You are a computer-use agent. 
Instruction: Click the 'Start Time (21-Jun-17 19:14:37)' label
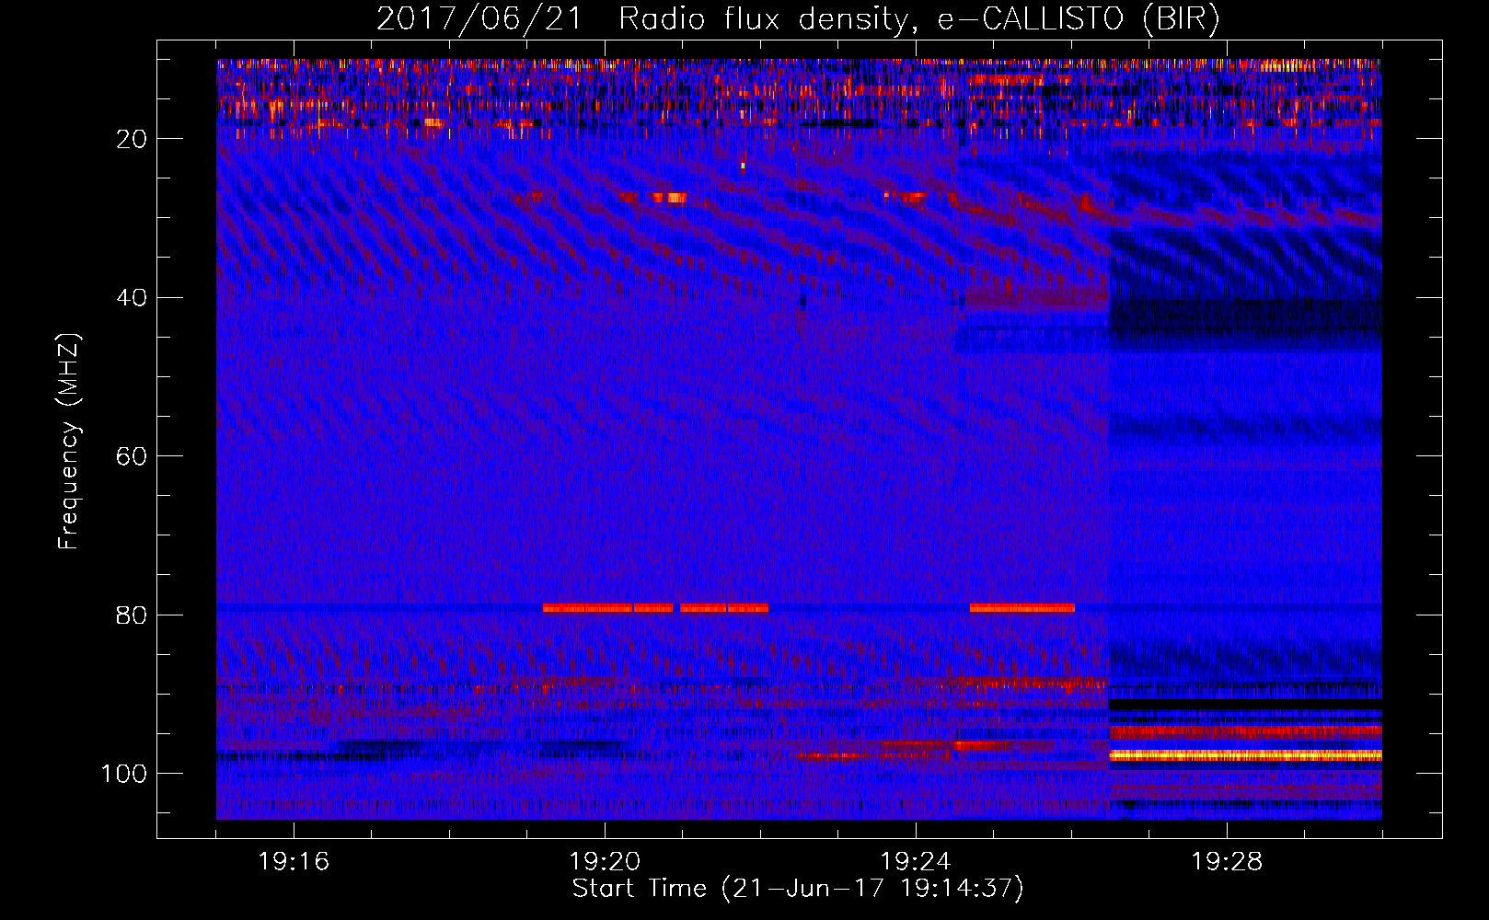798,889
